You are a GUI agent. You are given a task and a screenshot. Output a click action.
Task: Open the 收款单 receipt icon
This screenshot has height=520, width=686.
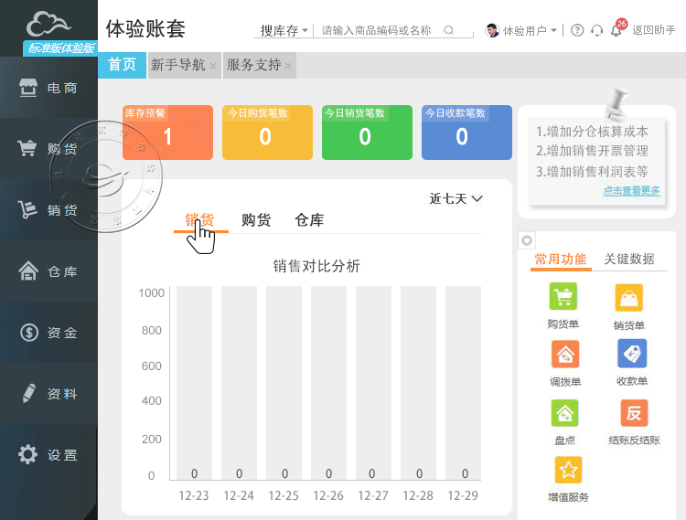tap(631, 355)
